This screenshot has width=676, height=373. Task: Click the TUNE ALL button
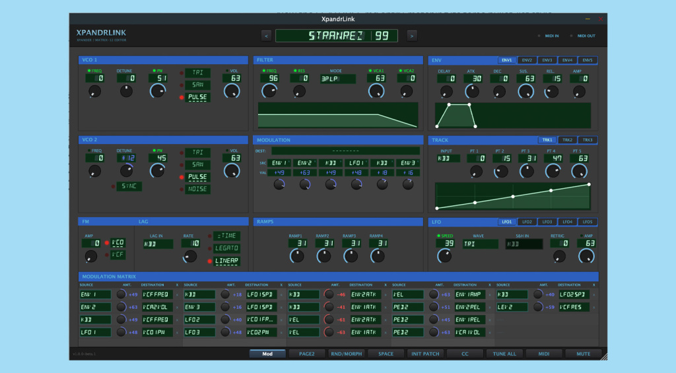point(504,354)
